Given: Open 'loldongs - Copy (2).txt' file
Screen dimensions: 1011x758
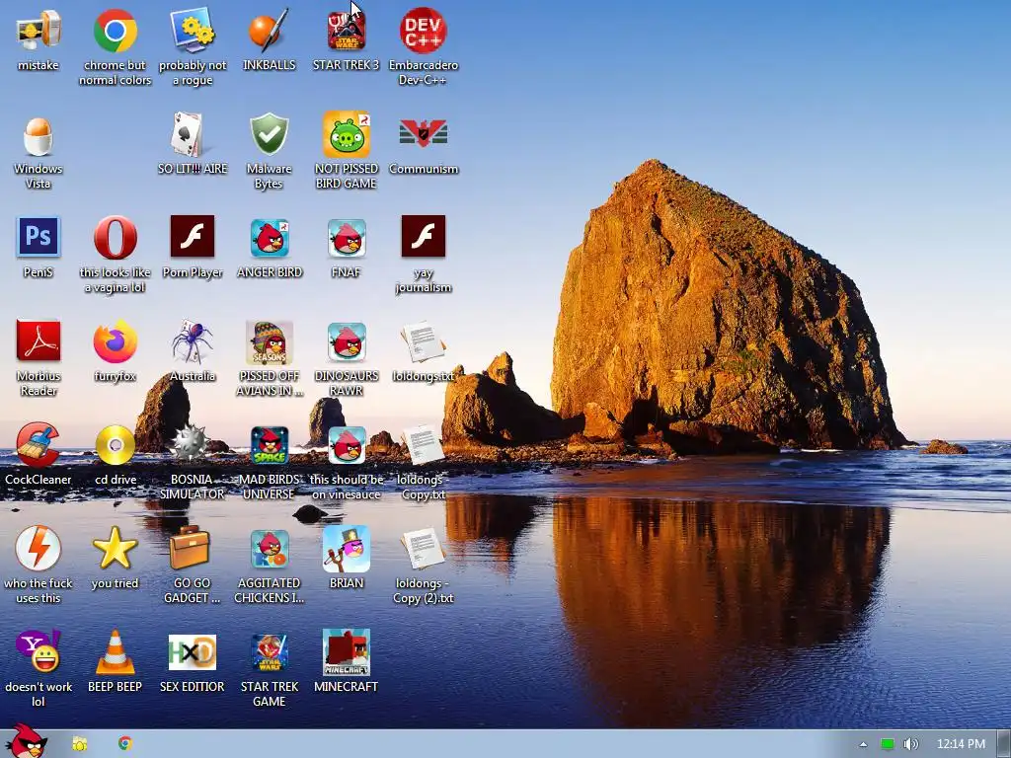Looking at the screenshot, I should (423, 549).
